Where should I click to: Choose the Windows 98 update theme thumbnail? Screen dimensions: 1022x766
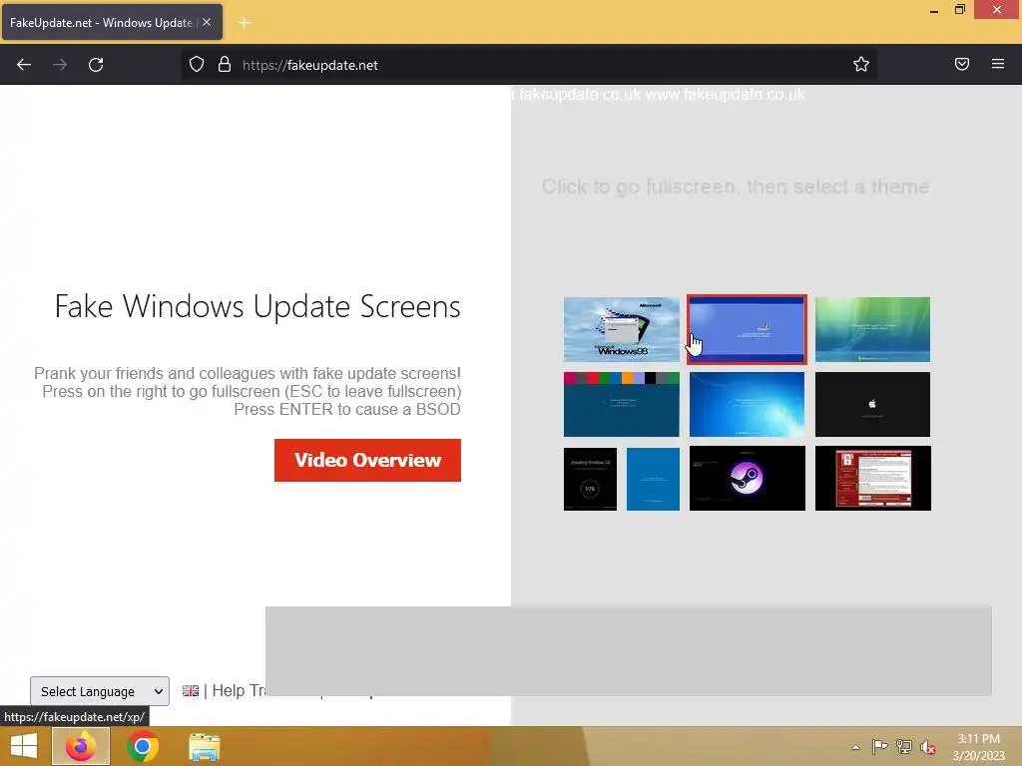click(x=621, y=329)
